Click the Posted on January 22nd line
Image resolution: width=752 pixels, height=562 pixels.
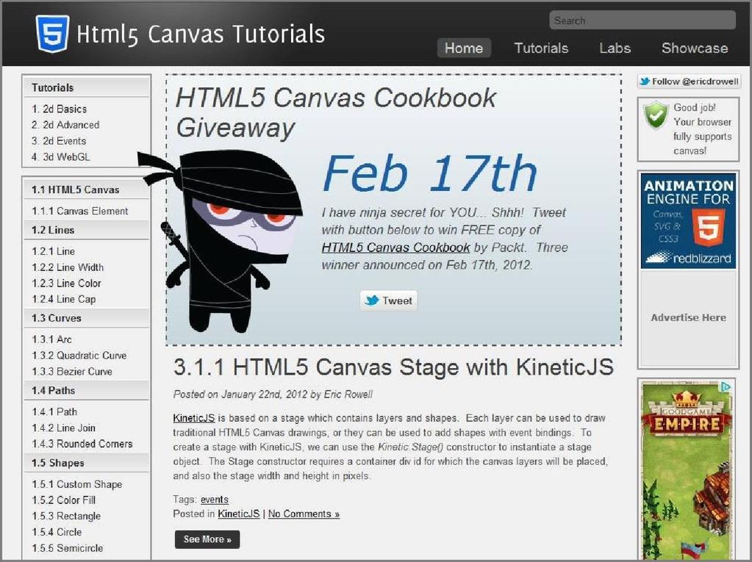pyautogui.click(x=273, y=395)
